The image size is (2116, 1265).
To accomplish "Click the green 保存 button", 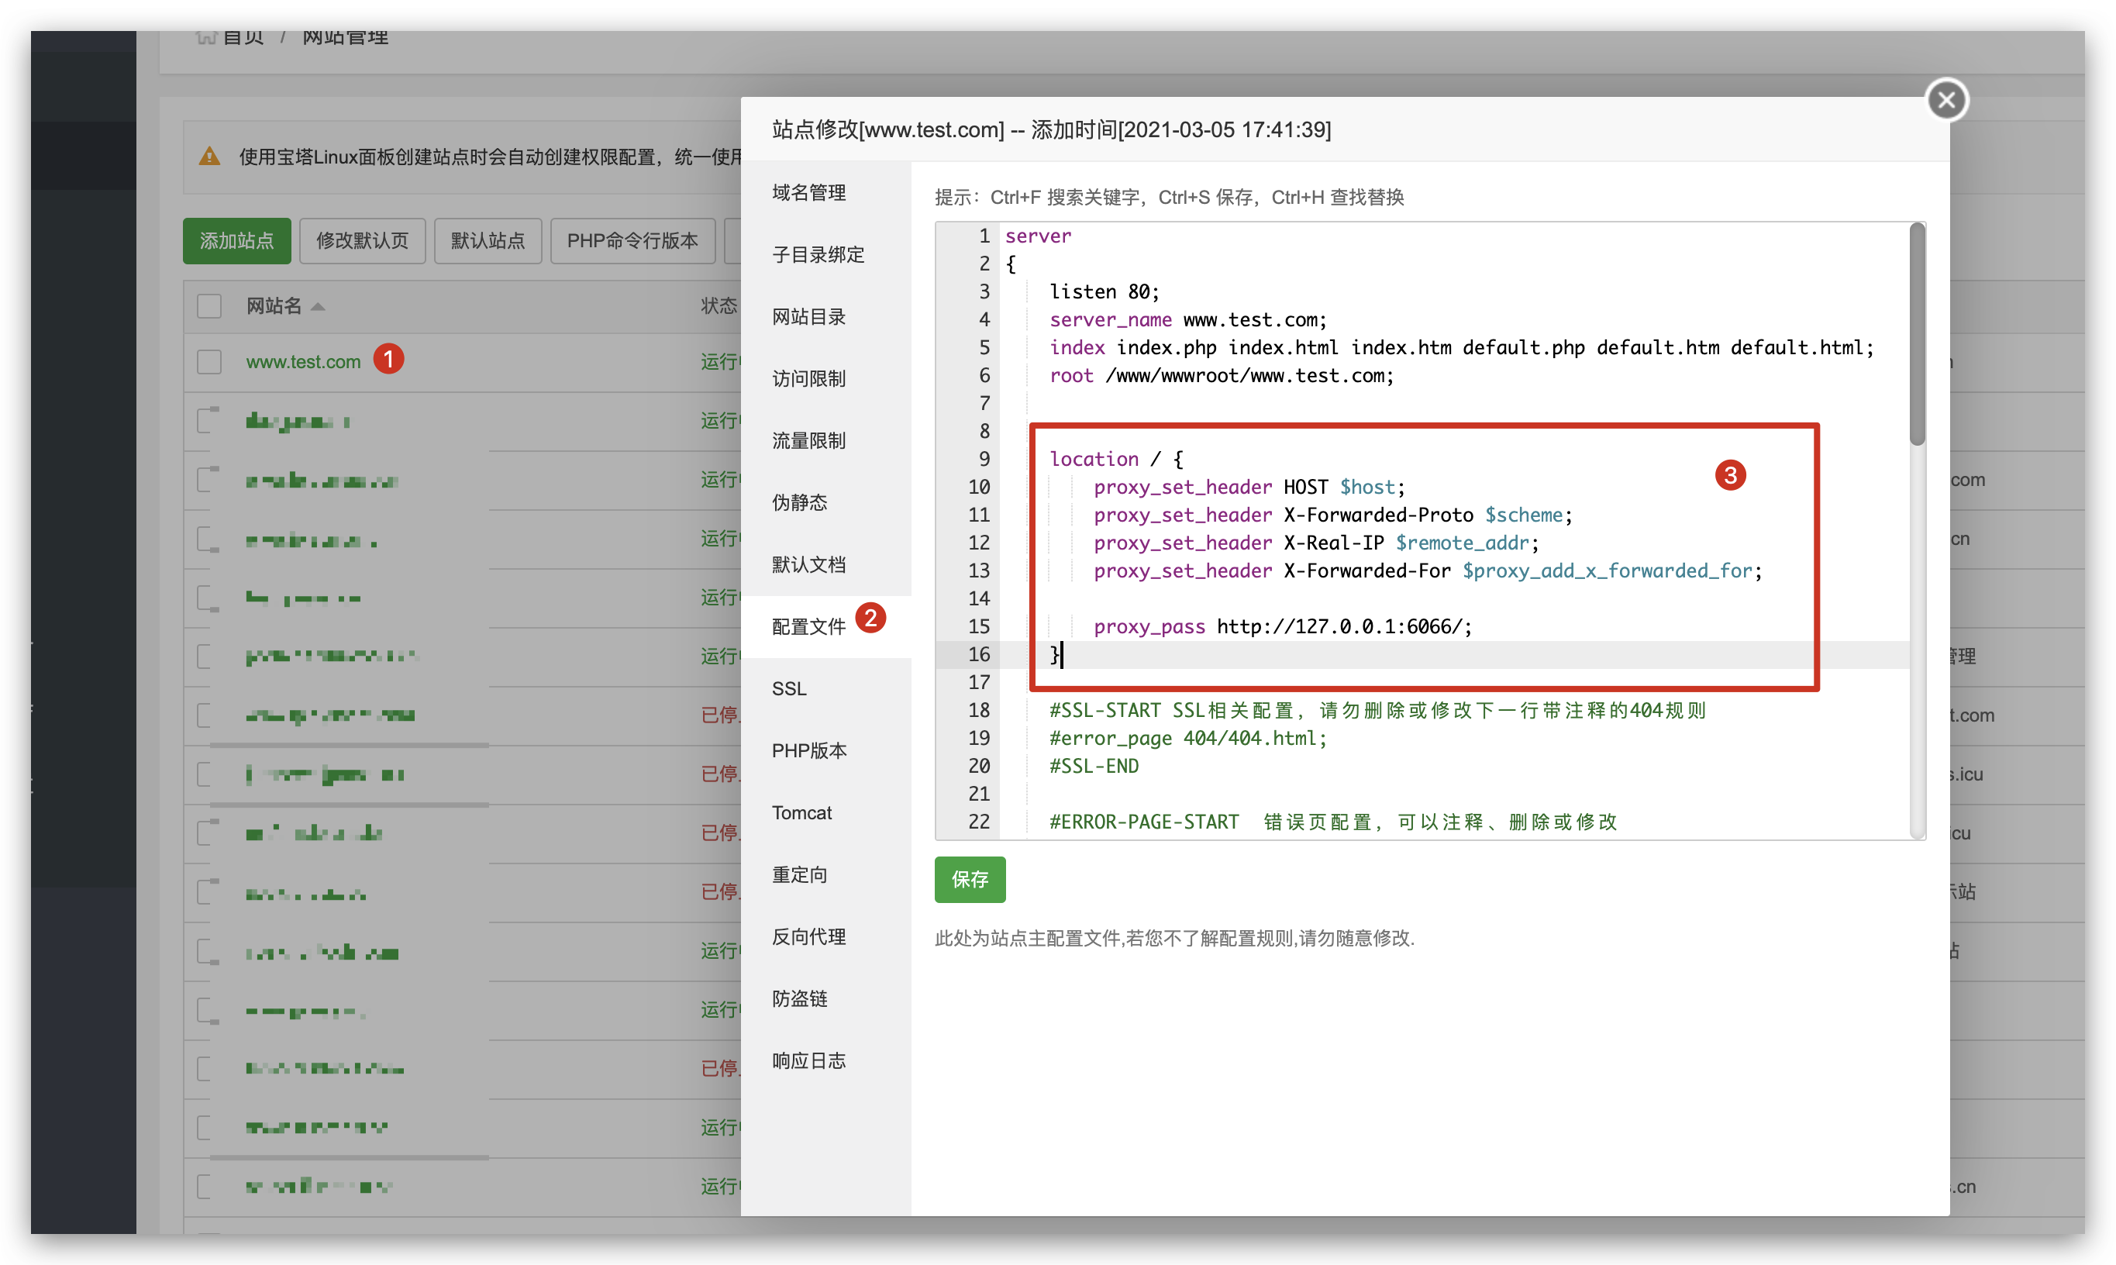I will 969,879.
